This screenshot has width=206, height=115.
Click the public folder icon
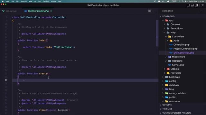click(167, 97)
